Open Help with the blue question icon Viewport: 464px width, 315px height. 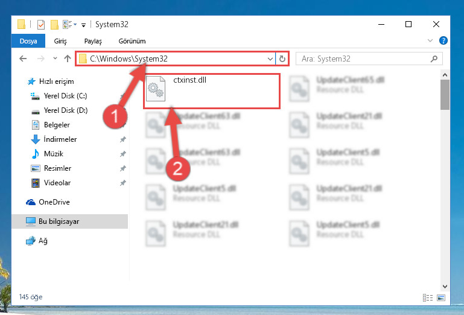coord(443,40)
